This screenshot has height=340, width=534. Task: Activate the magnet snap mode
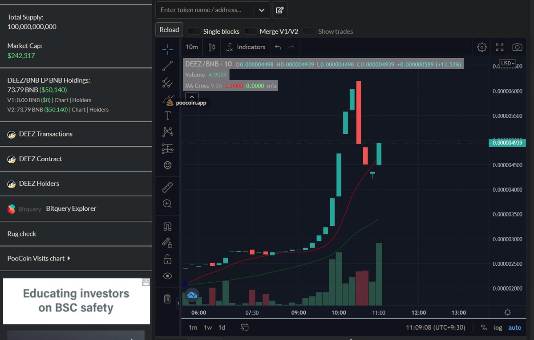pos(168,226)
